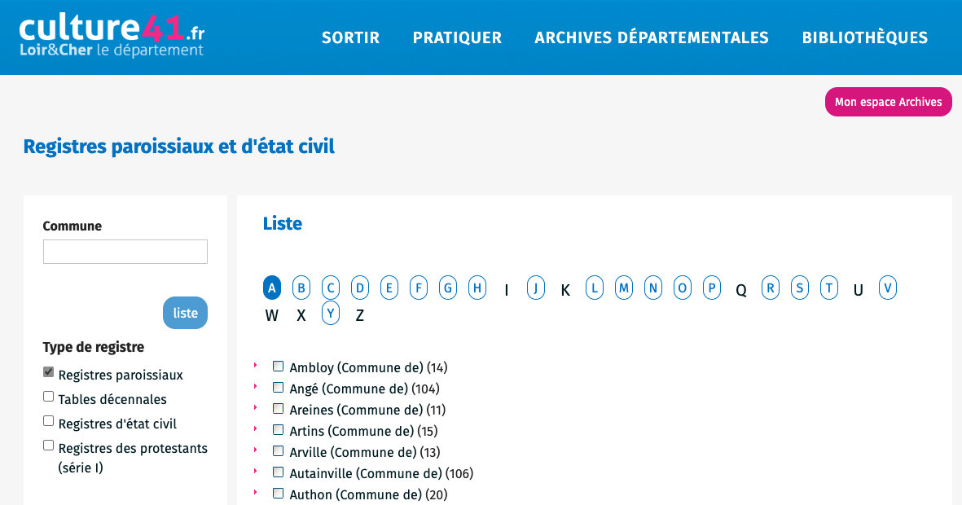Show communes beginning with J
The image size is (962, 505).
(x=536, y=288)
